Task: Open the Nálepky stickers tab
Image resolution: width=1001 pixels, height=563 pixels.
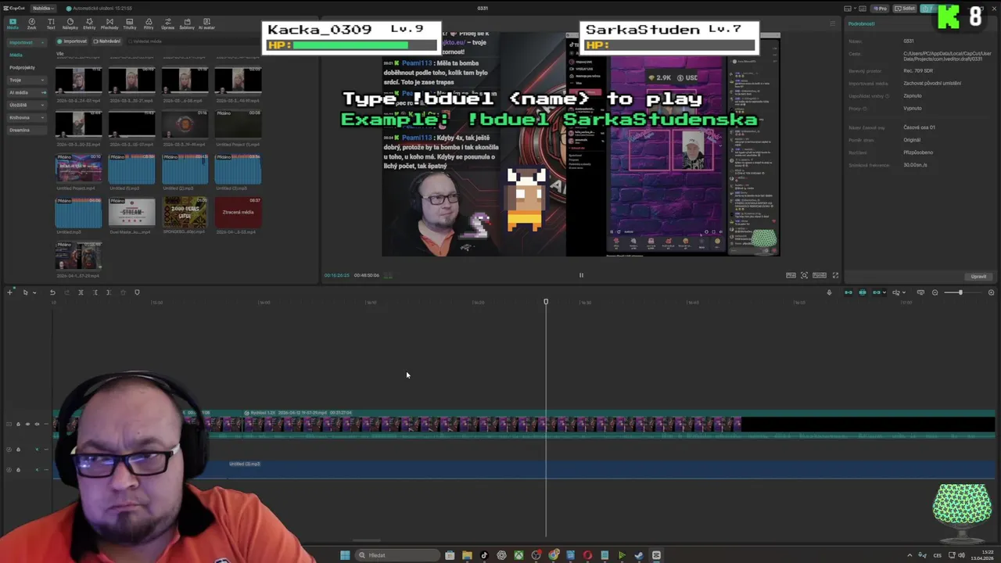Action: pos(70,23)
